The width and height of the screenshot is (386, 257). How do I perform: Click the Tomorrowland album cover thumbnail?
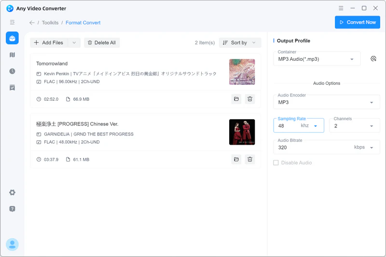click(x=242, y=72)
